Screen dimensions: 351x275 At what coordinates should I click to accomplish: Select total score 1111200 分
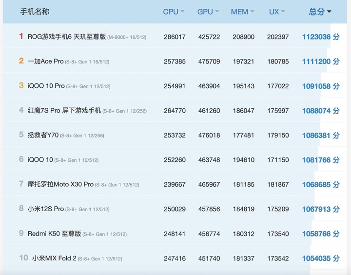coord(321,61)
